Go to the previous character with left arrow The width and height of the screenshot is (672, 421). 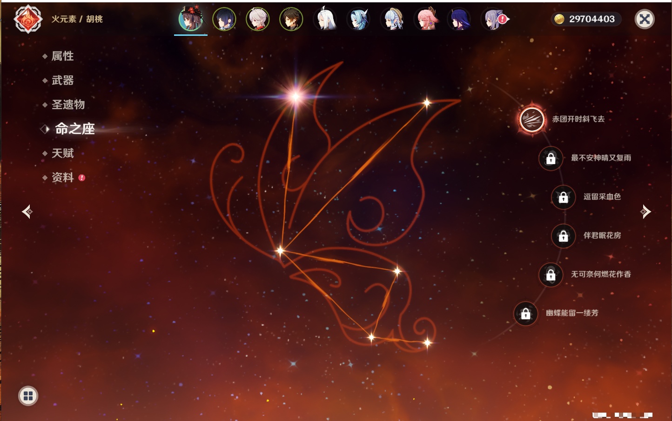[27, 212]
